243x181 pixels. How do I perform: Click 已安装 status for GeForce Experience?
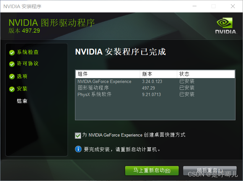187,81
